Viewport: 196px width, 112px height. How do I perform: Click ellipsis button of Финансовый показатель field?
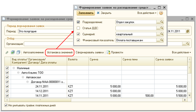[x=158, y=40]
